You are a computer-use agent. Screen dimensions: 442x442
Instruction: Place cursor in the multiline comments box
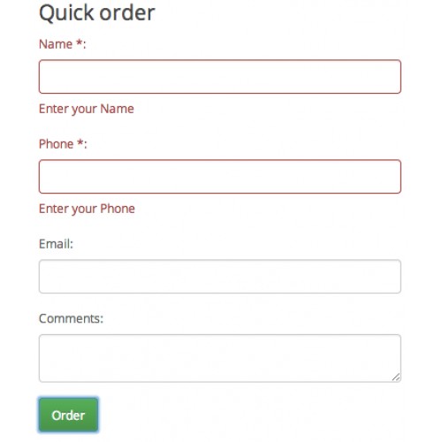click(220, 358)
